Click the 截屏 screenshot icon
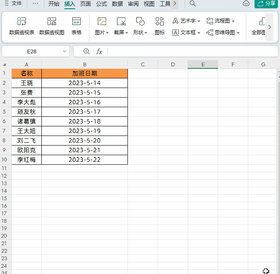This screenshot has width=280, height=274. [121, 22]
